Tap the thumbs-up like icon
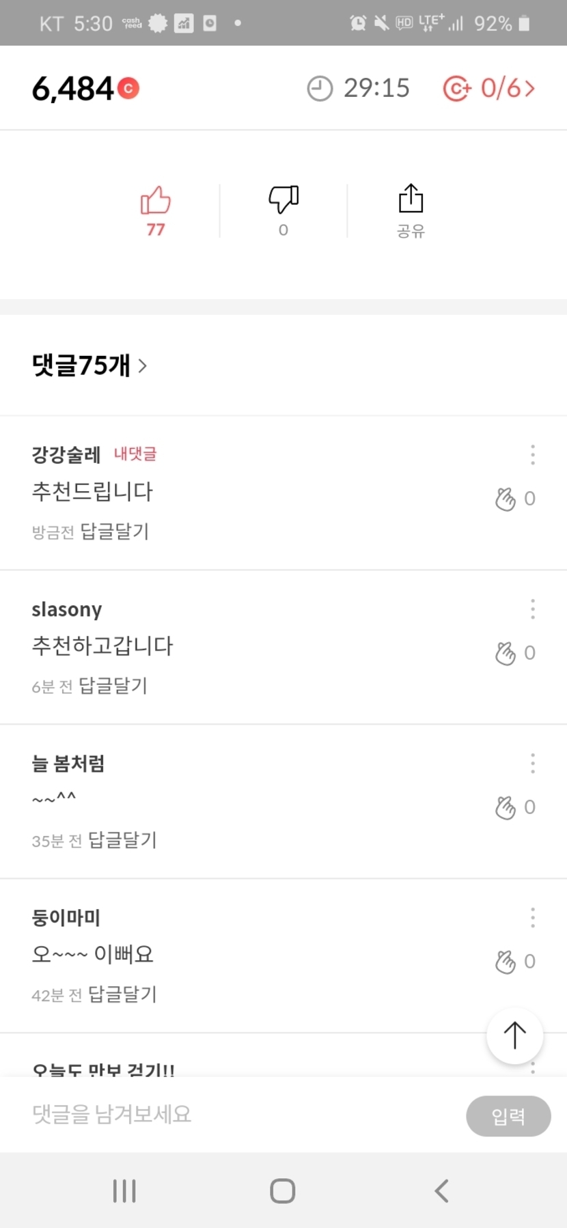The width and height of the screenshot is (567, 1228). point(155,201)
